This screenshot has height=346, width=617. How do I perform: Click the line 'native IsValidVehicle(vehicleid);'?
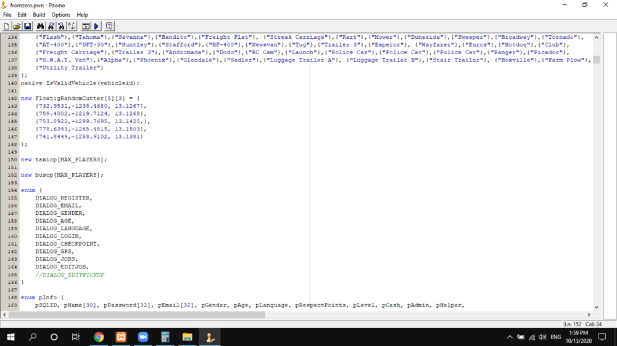click(80, 83)
